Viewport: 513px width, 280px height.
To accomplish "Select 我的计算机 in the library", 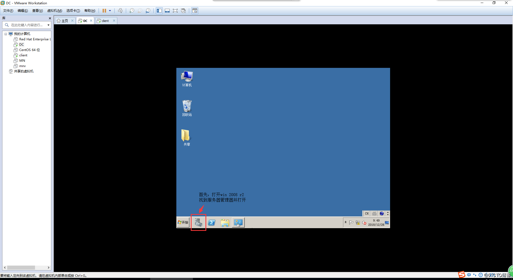I will coord(22,34).
